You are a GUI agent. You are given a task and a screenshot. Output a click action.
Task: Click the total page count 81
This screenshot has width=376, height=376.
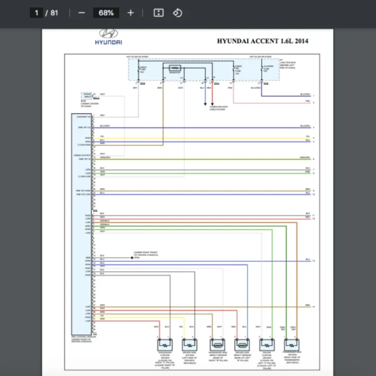click(x=55, y=13)
